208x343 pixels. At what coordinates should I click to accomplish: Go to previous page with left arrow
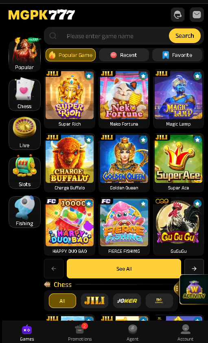[54, 269]
